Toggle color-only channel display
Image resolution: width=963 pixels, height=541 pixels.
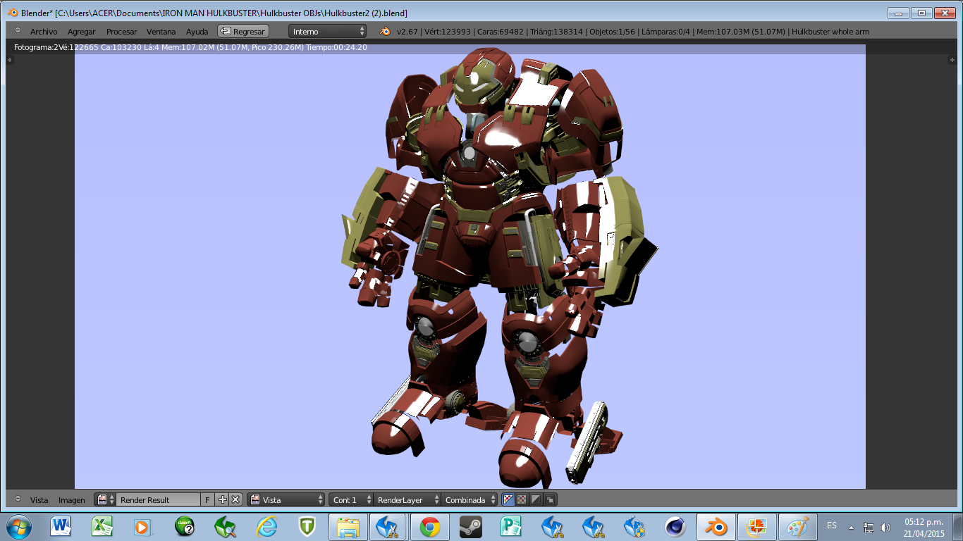click(x=522, y=499)
